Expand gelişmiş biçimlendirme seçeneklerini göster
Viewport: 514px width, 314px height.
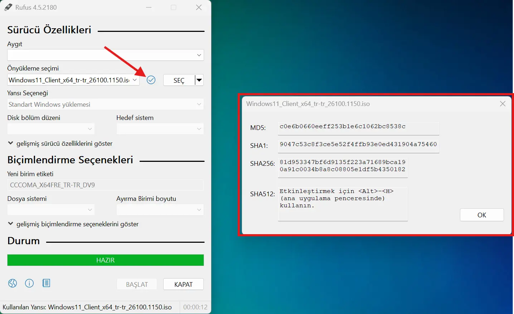73,224
